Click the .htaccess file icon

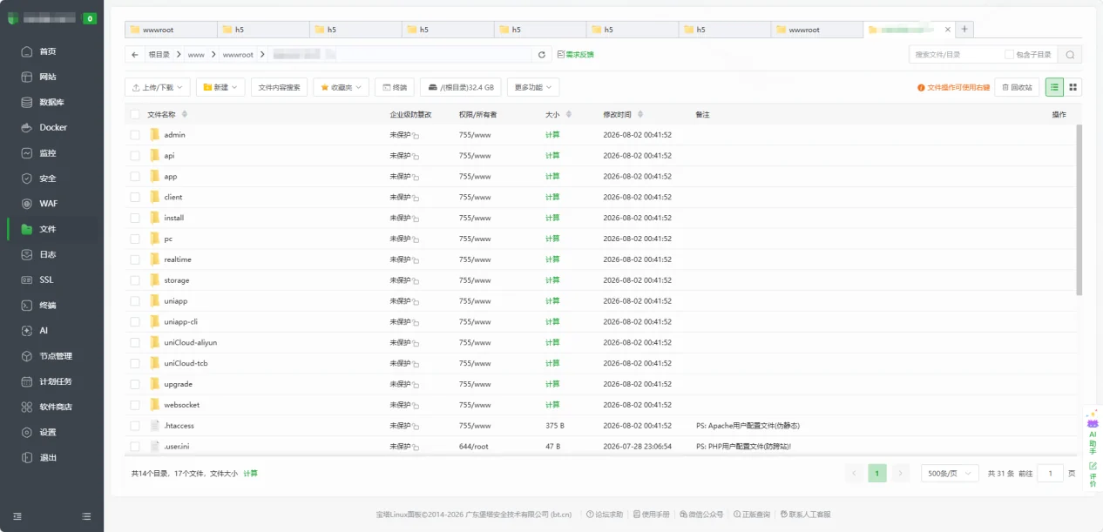[155, 426]
